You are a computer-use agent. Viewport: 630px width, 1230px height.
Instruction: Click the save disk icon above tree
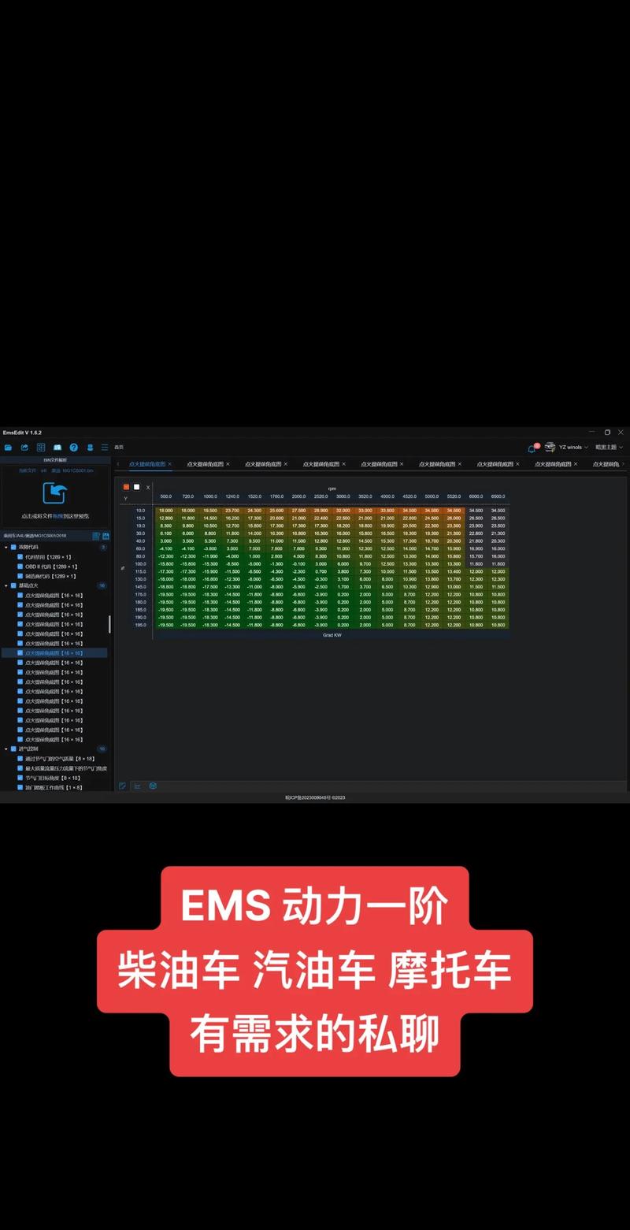[x=106, y=536]
